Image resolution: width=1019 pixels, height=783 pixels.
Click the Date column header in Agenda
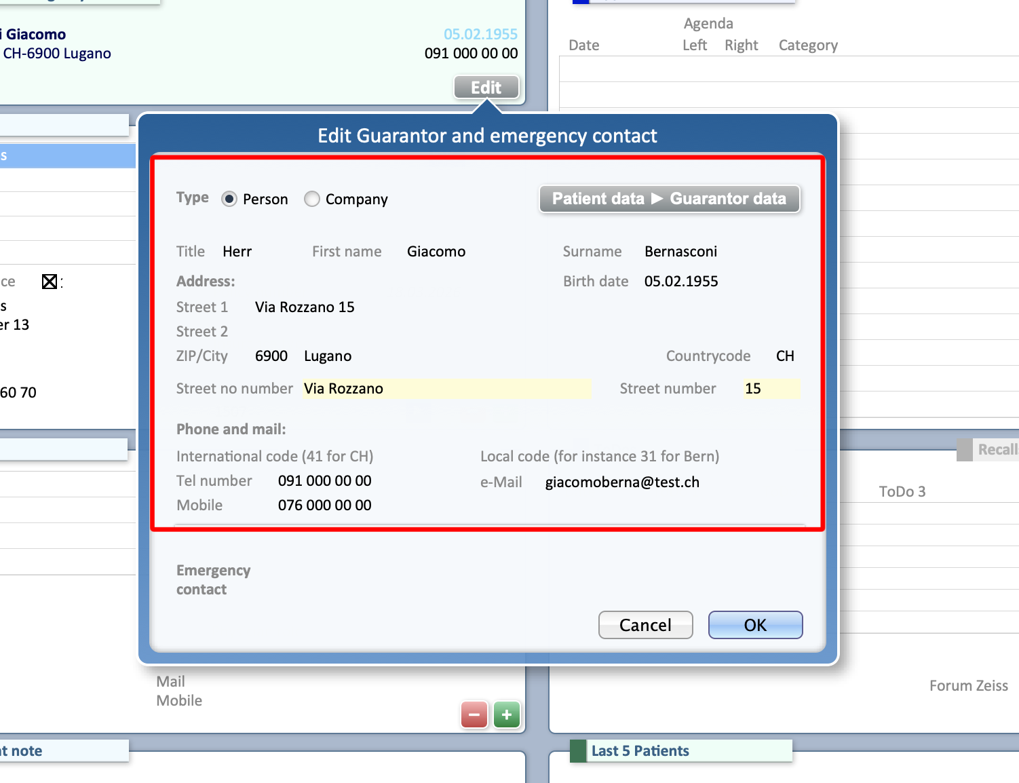coord(584,45)
